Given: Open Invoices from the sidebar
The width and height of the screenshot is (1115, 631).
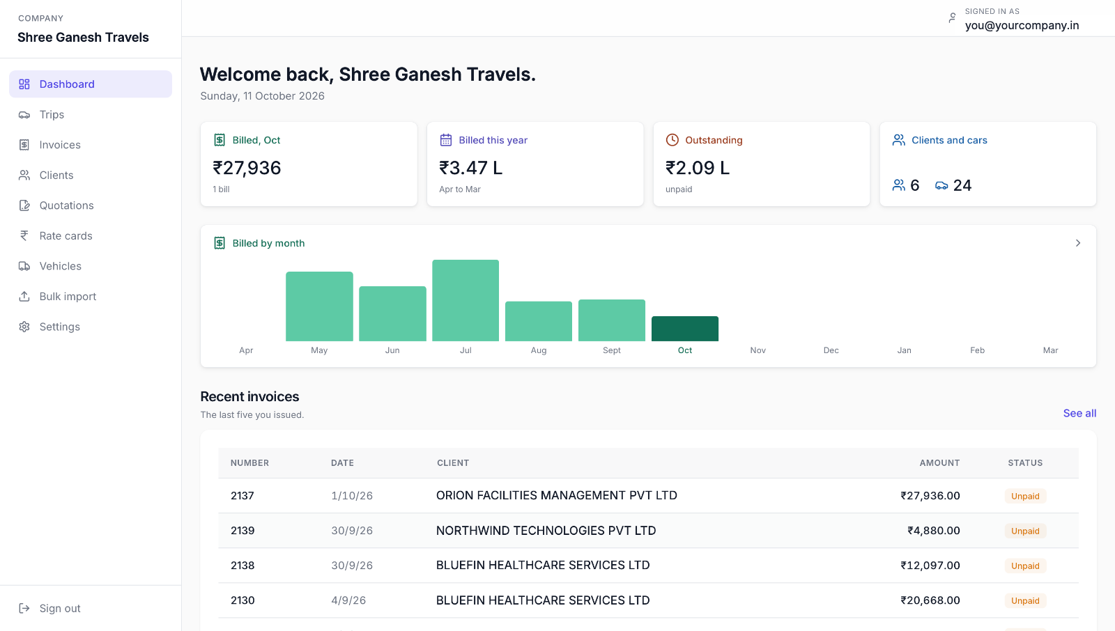Looking at the screenshot, I should (91, 145).
